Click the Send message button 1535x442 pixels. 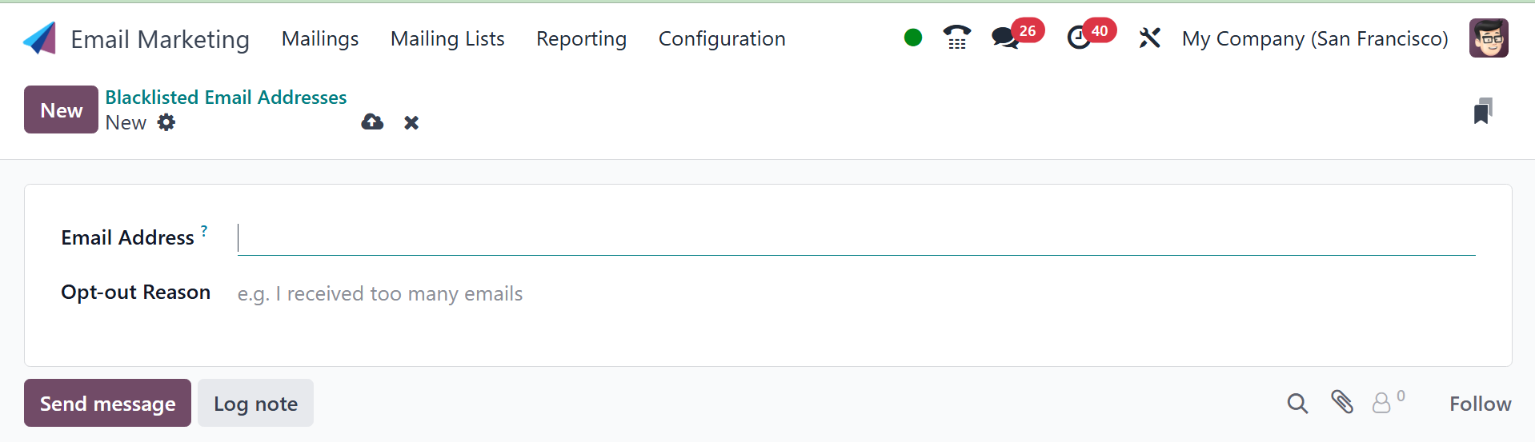pos(107,403)
